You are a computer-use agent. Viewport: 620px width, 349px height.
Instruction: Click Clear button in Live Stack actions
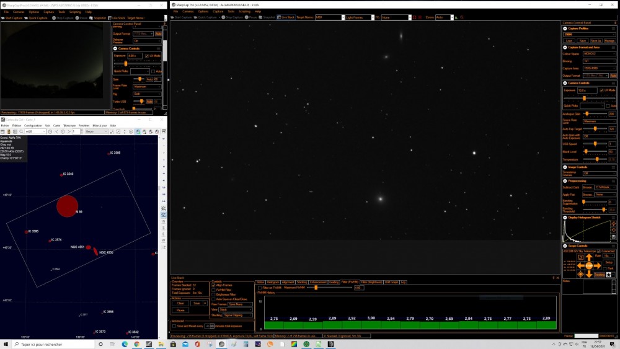(180, 303)
